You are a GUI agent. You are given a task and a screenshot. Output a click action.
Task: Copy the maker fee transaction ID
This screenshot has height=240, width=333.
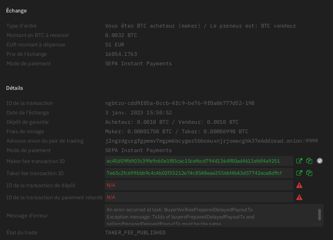click(x=309, y=161)
